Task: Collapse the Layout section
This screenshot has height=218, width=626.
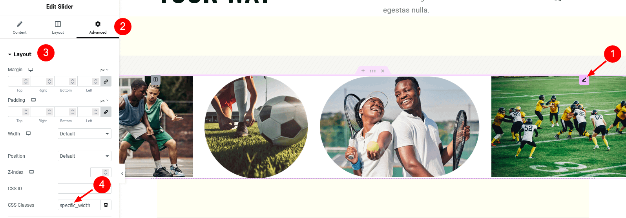Action: [20, 54]
